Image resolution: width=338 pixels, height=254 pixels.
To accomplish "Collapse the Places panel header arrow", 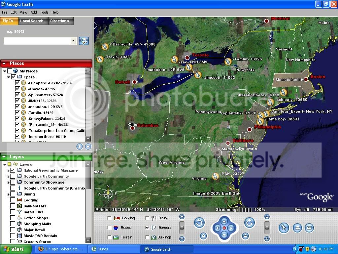I will coord(4,63).
